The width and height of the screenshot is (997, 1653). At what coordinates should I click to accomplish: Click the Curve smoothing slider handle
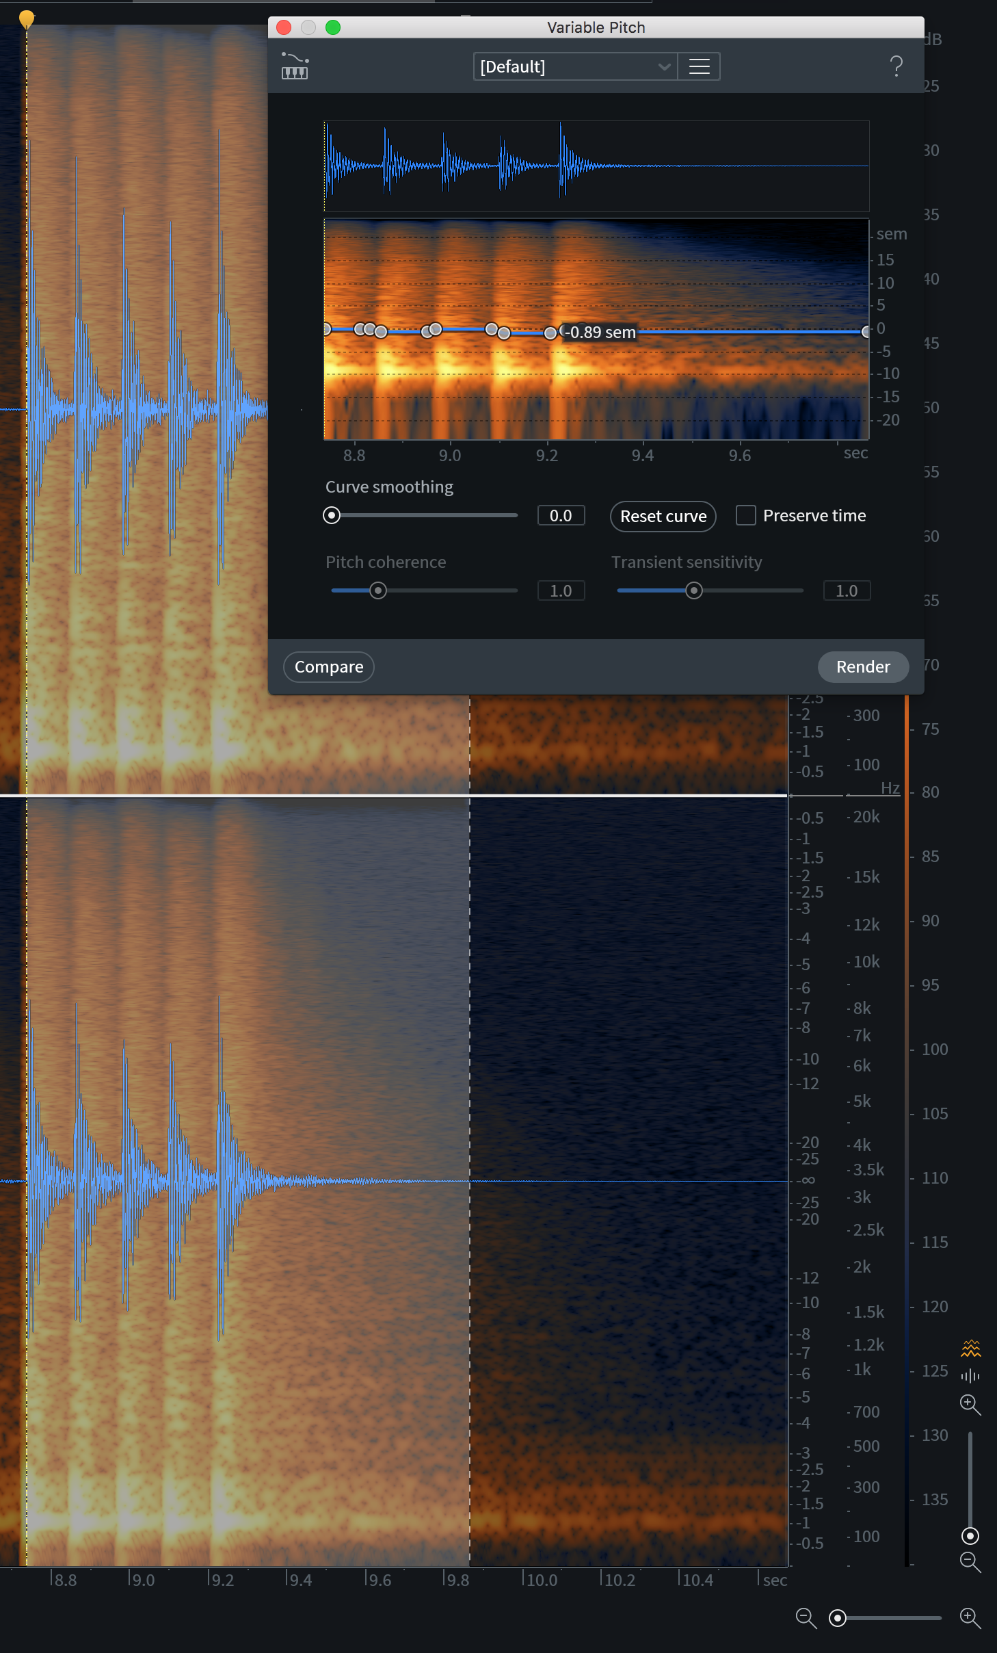point(332,515)
